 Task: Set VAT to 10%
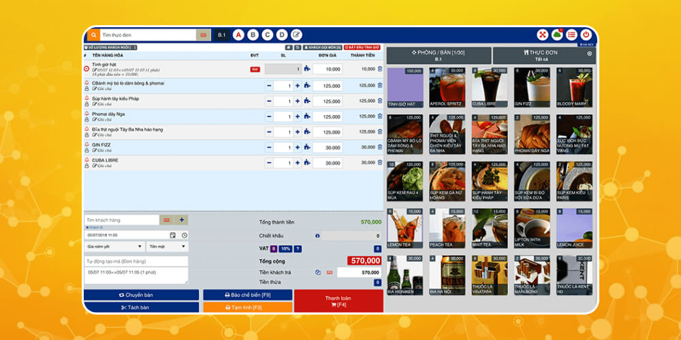pyautogui.click(x=285, y=249)
